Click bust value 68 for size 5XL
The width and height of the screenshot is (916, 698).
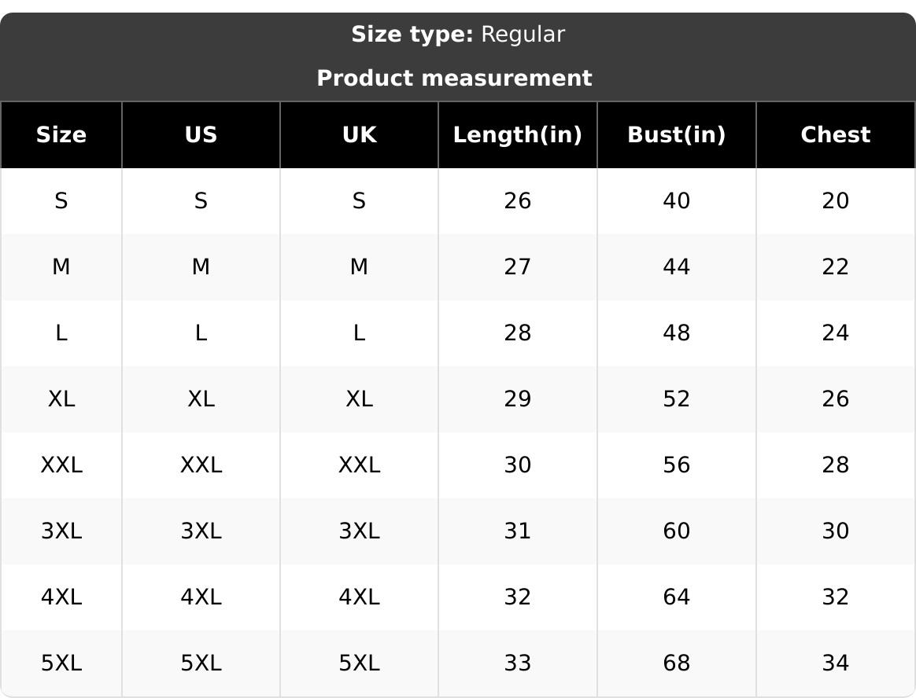tap(676, 663)
